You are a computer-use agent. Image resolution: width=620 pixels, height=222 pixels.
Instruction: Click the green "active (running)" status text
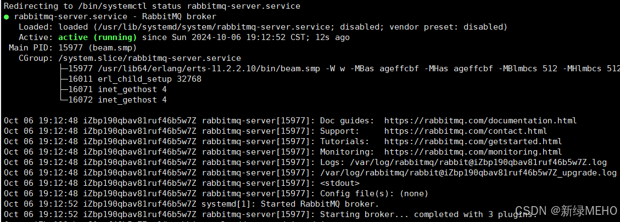click(x=97, y=37)
